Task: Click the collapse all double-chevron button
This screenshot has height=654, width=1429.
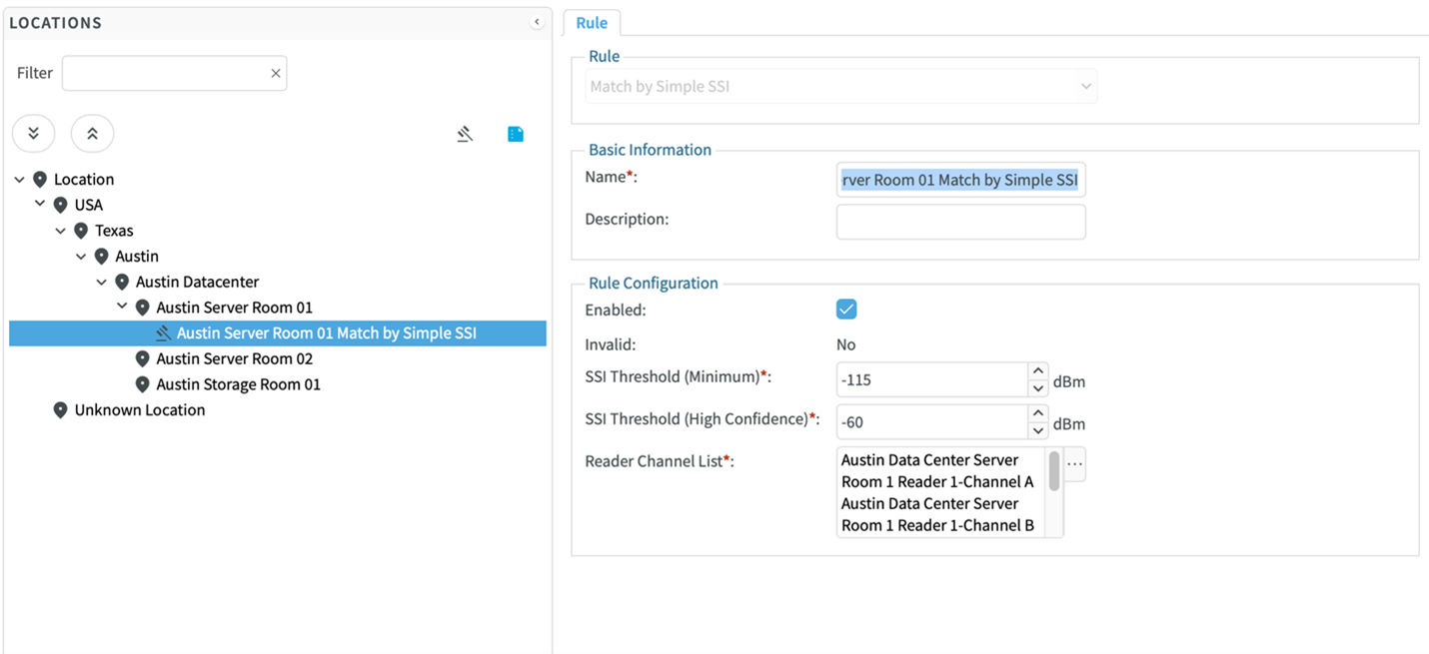Action: (92, 133)
